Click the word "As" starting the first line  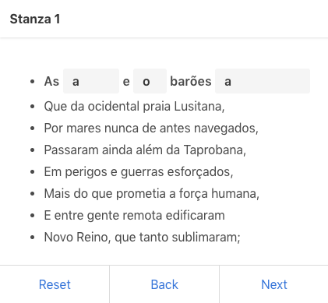tap(51, 81)
